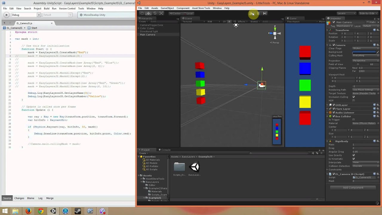Toggle scene audio speaker icon
Viewport: 382px width, 215px height.
234,21
